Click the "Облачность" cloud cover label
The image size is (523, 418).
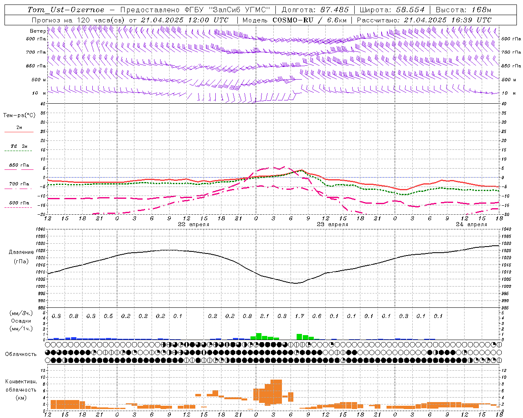coord(21,354)
